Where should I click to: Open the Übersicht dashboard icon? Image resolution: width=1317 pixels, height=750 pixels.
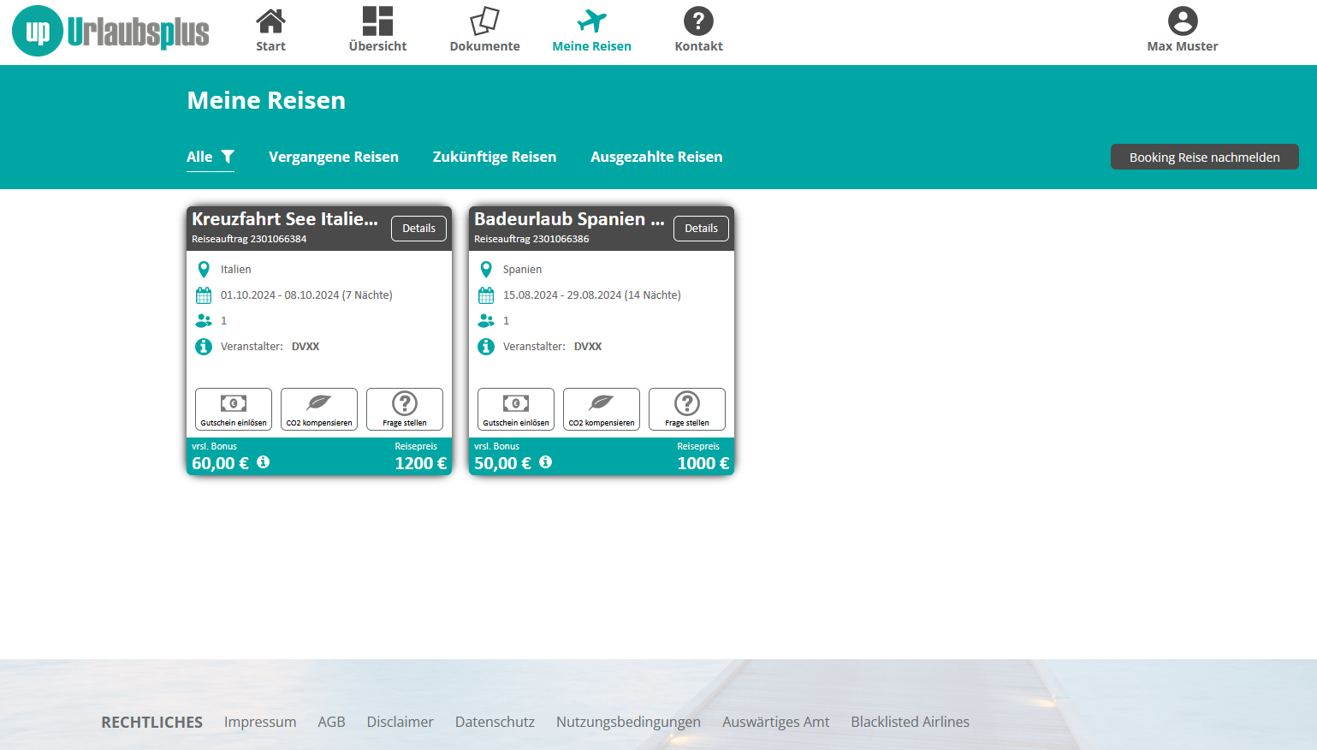click(377, 22)
